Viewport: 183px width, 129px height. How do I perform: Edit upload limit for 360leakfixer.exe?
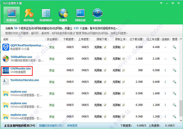(124, 59)
